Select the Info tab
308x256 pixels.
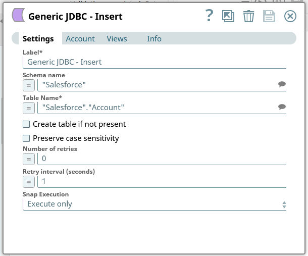coord(154,39)
